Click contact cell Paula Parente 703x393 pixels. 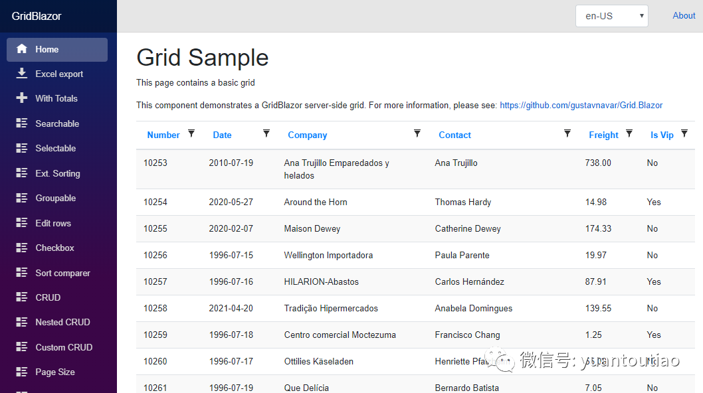click(x=462, y=255)
